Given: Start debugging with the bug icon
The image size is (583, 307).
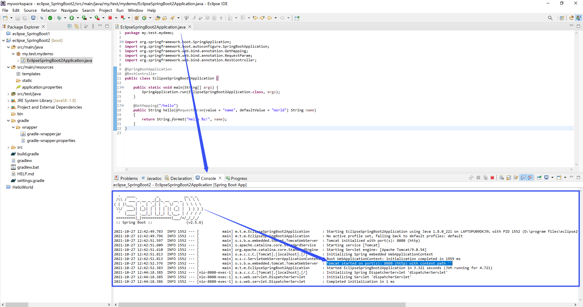Looking at the screenshot, I should 59,18.
